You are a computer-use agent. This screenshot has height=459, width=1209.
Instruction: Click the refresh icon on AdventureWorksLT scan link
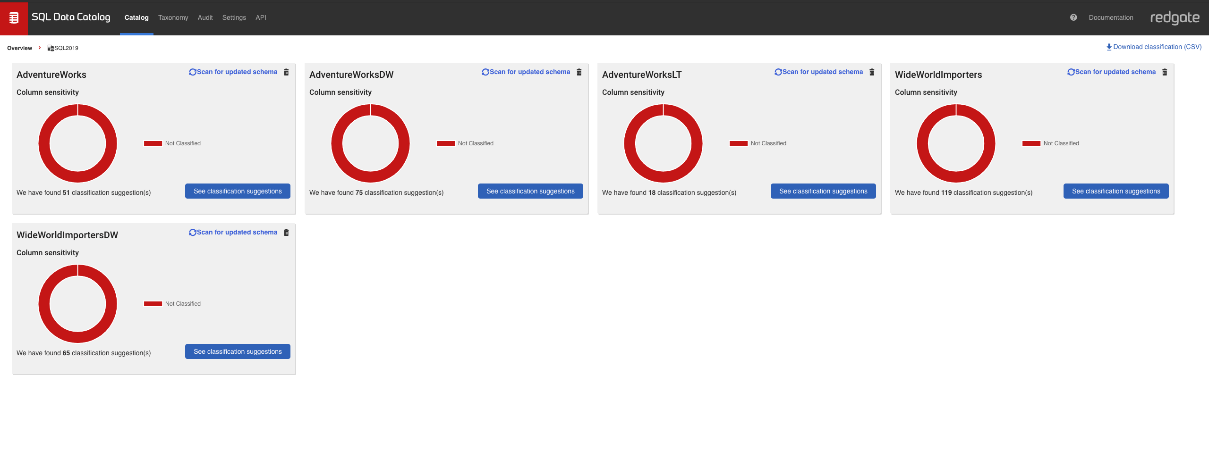click(x=778, y=72)
